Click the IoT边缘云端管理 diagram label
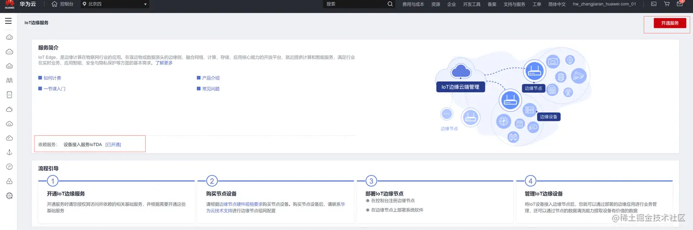Screen dimensions: 693x230 [460, 87]
